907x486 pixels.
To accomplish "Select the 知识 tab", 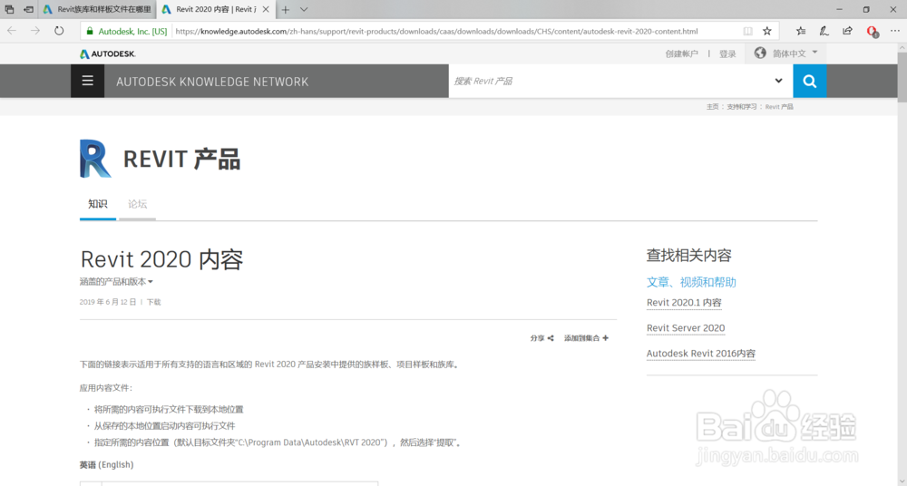I will [x=98, y=204].
